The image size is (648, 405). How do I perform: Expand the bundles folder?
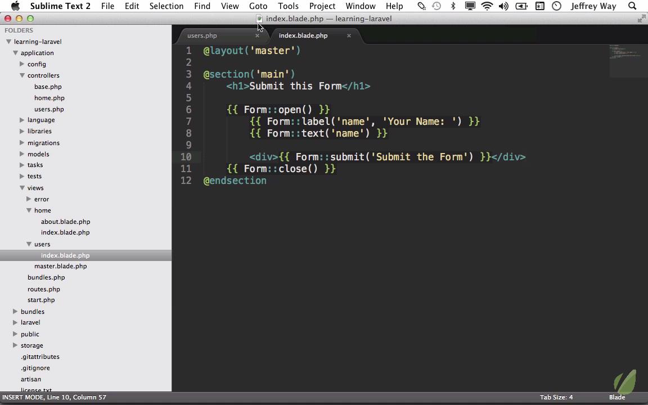[15, 311]
